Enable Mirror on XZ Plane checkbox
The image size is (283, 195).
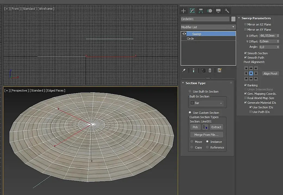coord(245,24)
